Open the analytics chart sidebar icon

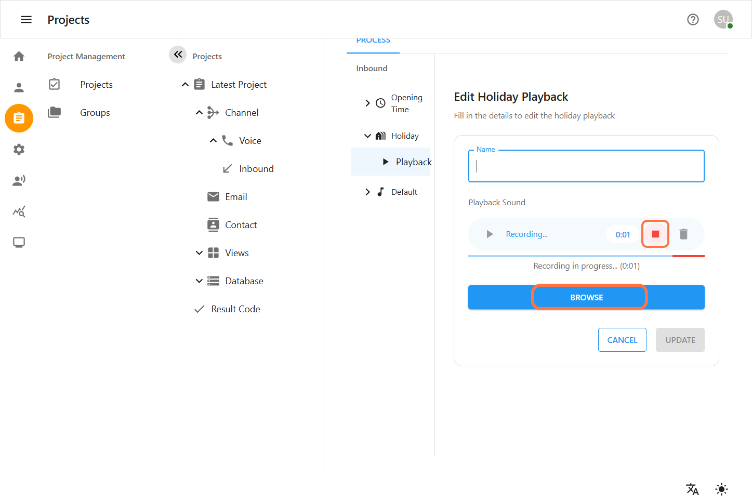click(x=19, y=211)
